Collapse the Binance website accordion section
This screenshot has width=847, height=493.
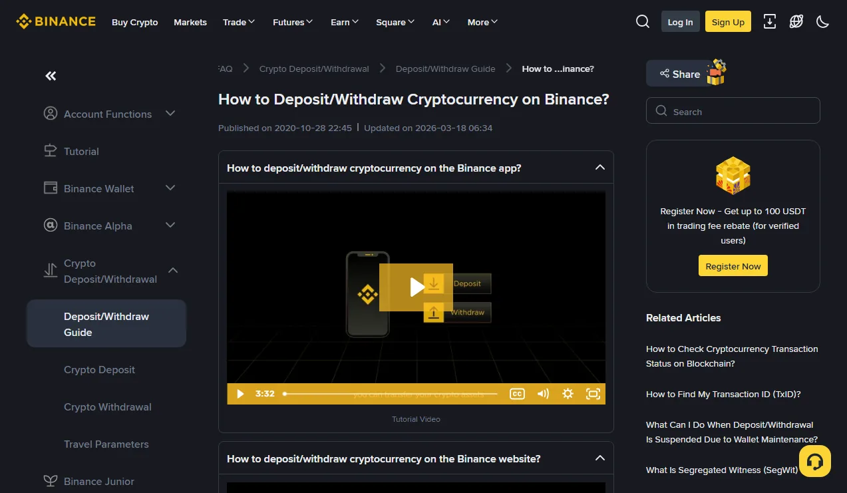[599, 458]
